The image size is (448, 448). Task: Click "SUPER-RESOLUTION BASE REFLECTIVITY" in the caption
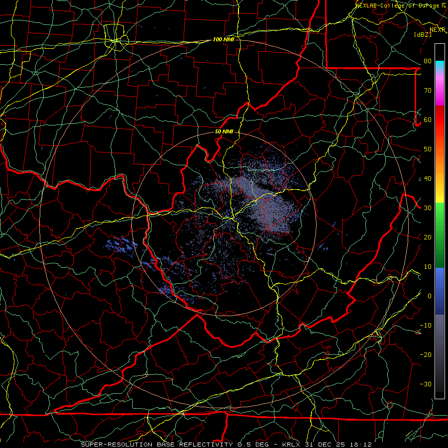click(157, 445)
